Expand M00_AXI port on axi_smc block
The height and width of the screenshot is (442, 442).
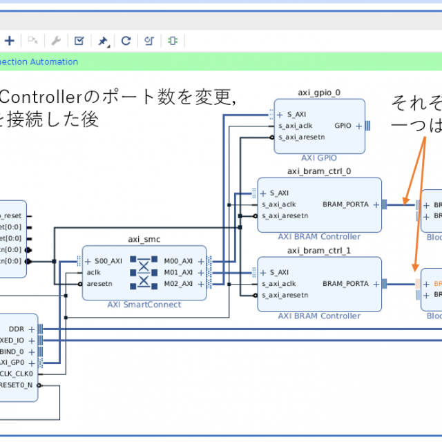pos(200,261)
